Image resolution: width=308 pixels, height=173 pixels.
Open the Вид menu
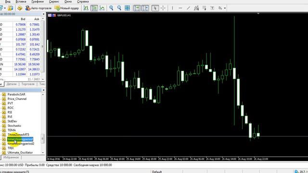coord(8,1)
